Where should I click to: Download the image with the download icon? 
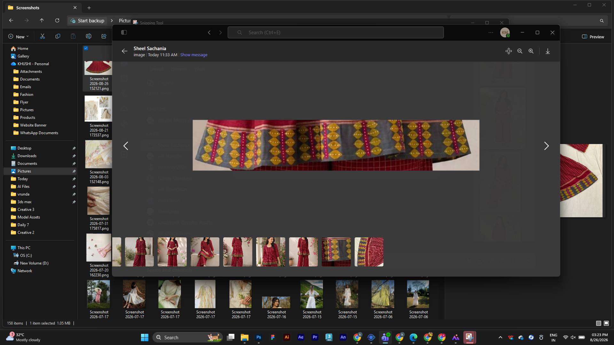pos(547,51)
